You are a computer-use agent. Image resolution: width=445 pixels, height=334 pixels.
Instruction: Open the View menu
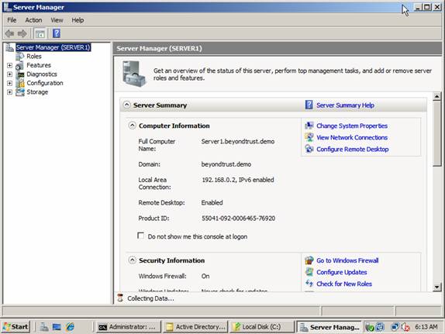[57, 20]
